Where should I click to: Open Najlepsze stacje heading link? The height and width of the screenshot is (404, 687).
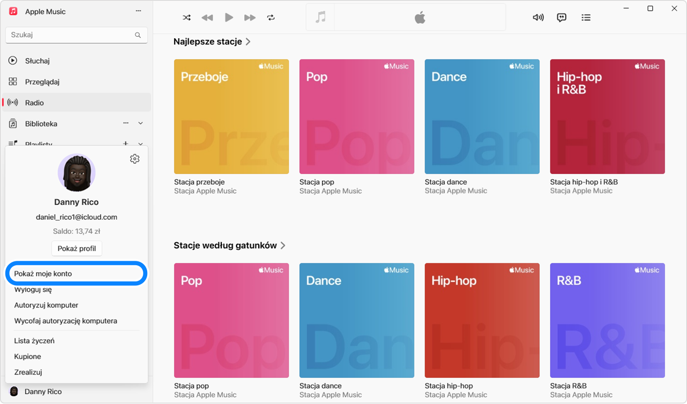[x=212, y=42]
